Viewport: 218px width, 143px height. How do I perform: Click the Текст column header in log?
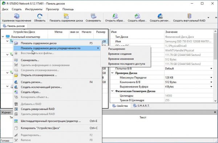pyautogui.click(x=143, y=118)
